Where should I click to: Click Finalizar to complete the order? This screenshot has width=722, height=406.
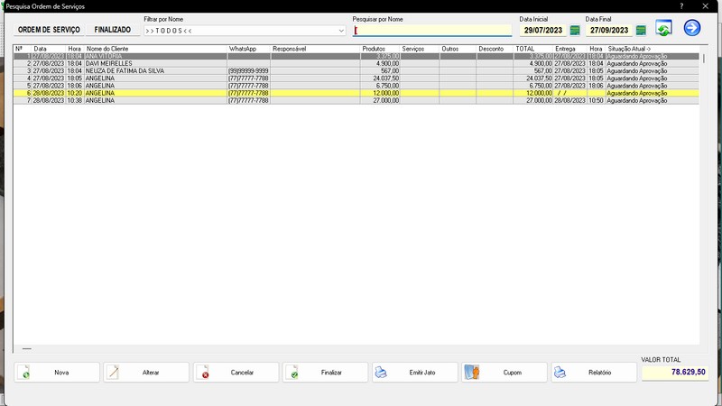pos(326,373)
